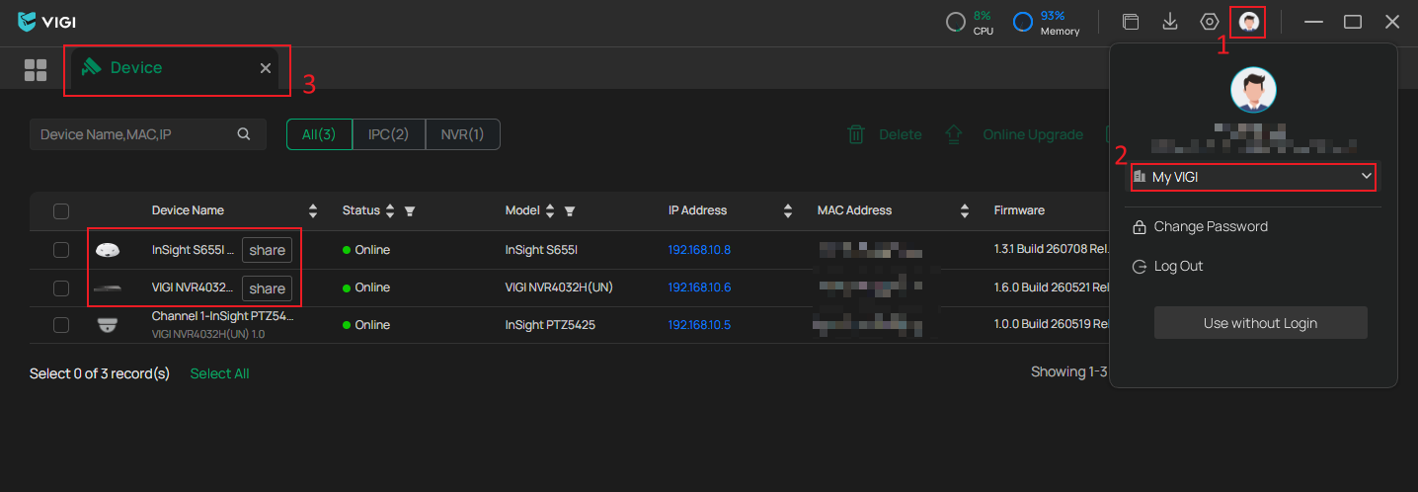This screenshot has height=492, width=1418.
Task: Click 'Select 0 of 3 record(s)' text
Action: coord(100,373)
